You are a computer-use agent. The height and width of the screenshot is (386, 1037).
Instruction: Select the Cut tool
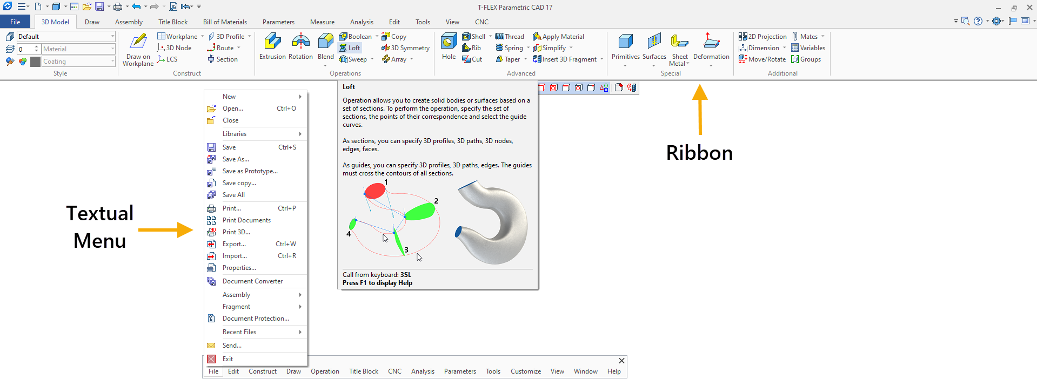(472, 59)
